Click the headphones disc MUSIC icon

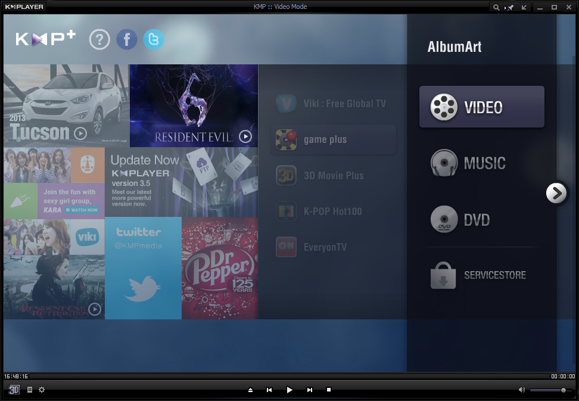pos(444,163)
